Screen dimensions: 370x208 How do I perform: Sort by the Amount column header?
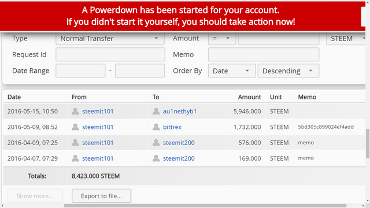pos(249,97)
